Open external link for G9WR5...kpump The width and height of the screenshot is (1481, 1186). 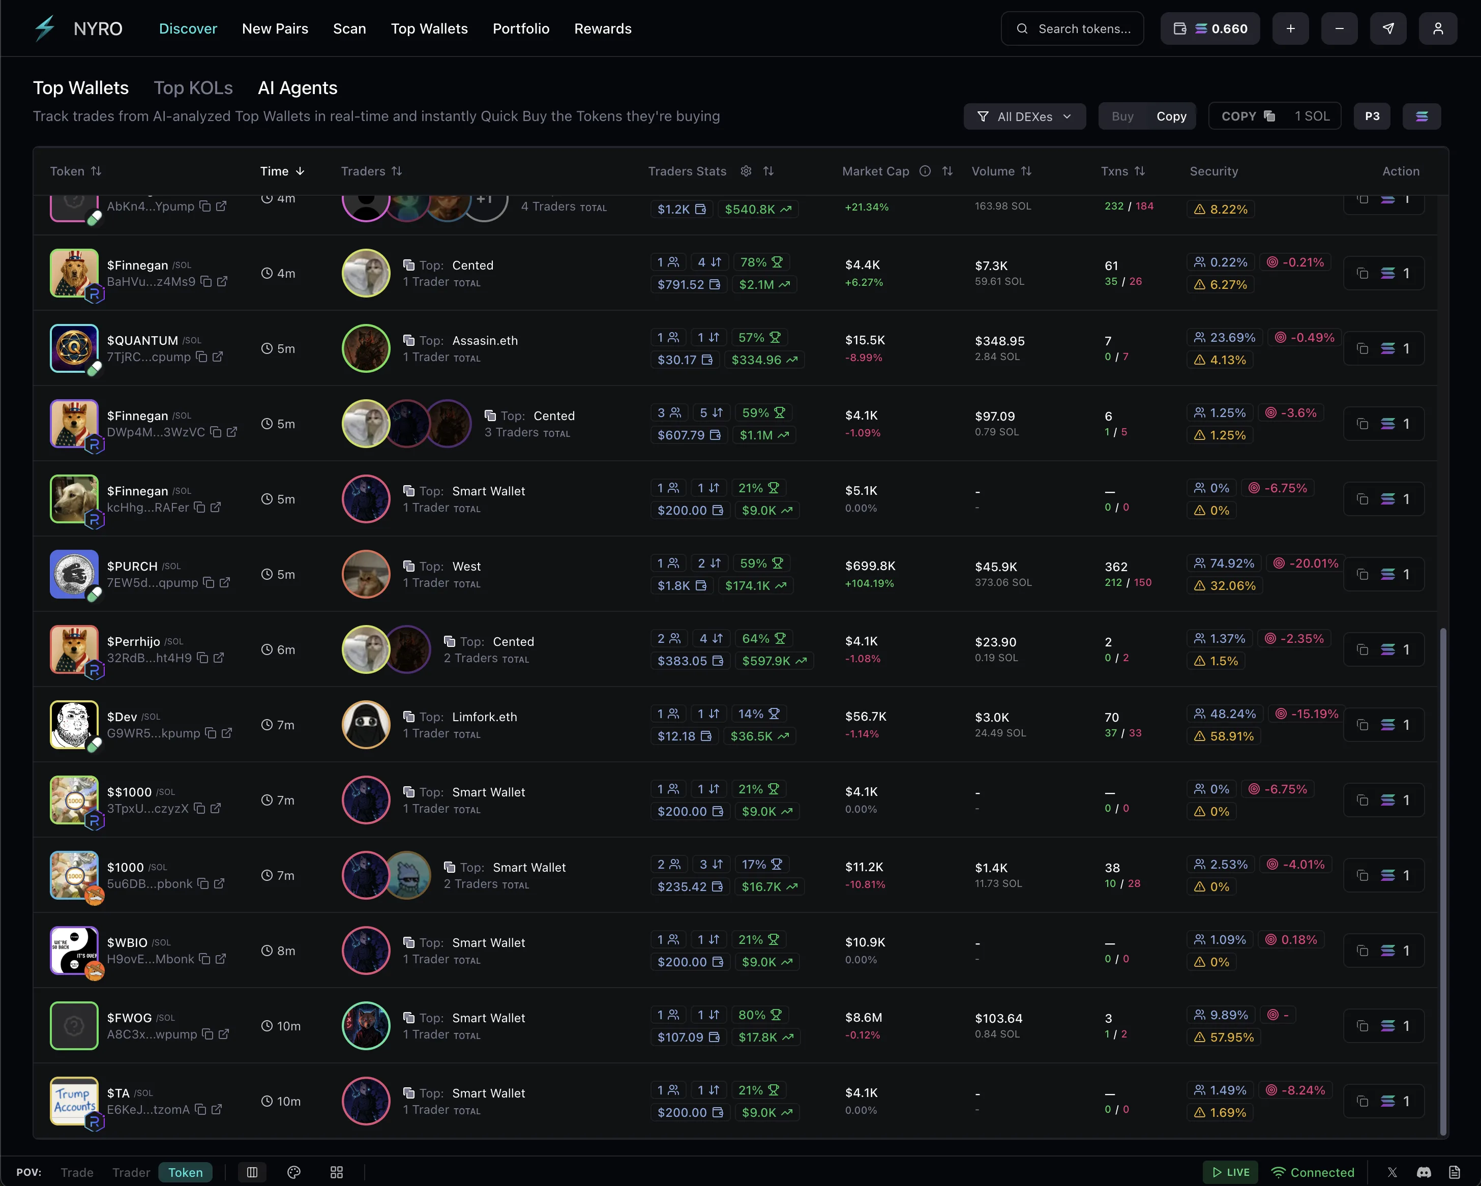pos(227,733)
